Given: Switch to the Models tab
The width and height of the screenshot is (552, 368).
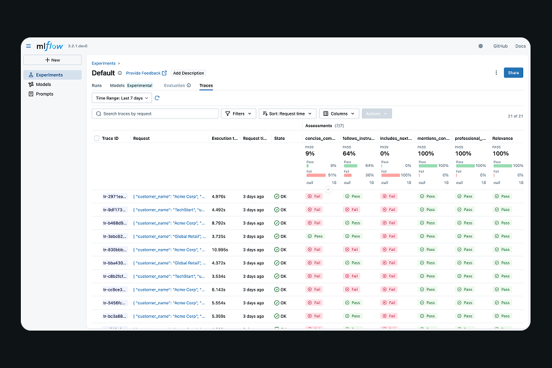Looking at the screenshot, I should 117,85.
